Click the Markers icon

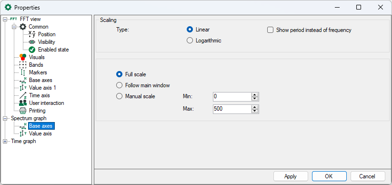(x=23, y=72)
